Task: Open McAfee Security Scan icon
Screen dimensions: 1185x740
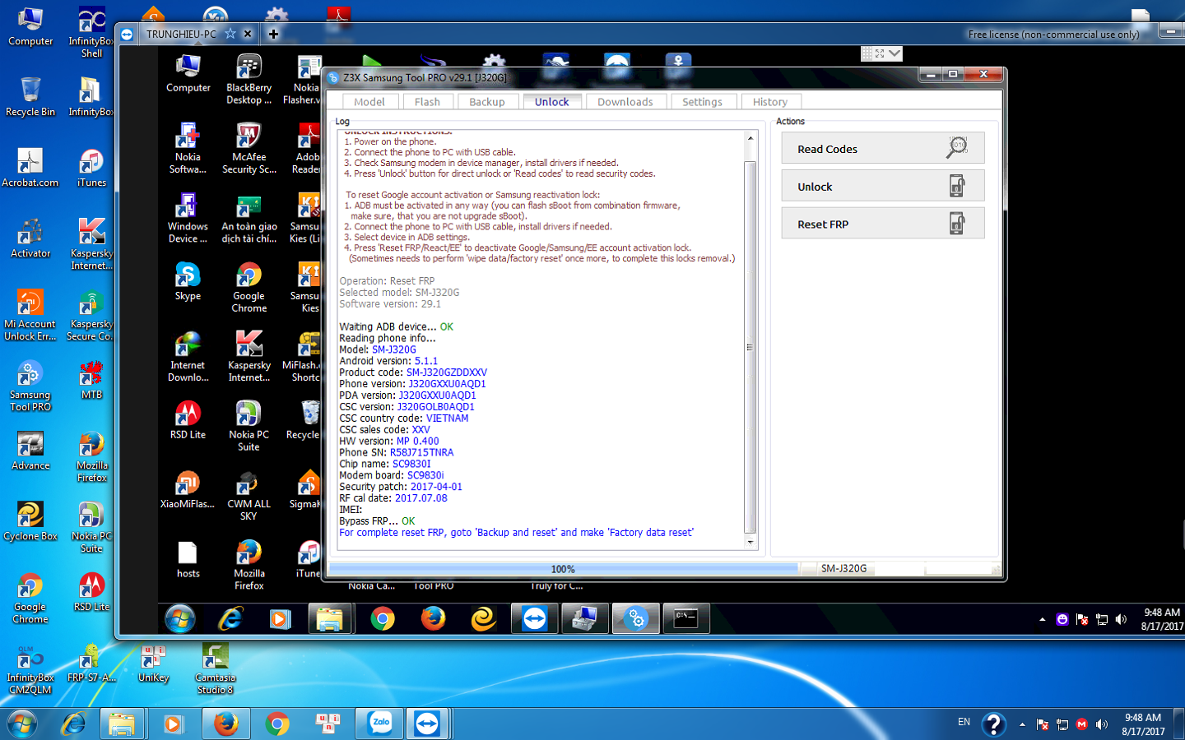Action: pyautogui.click(x=249, y=148)
